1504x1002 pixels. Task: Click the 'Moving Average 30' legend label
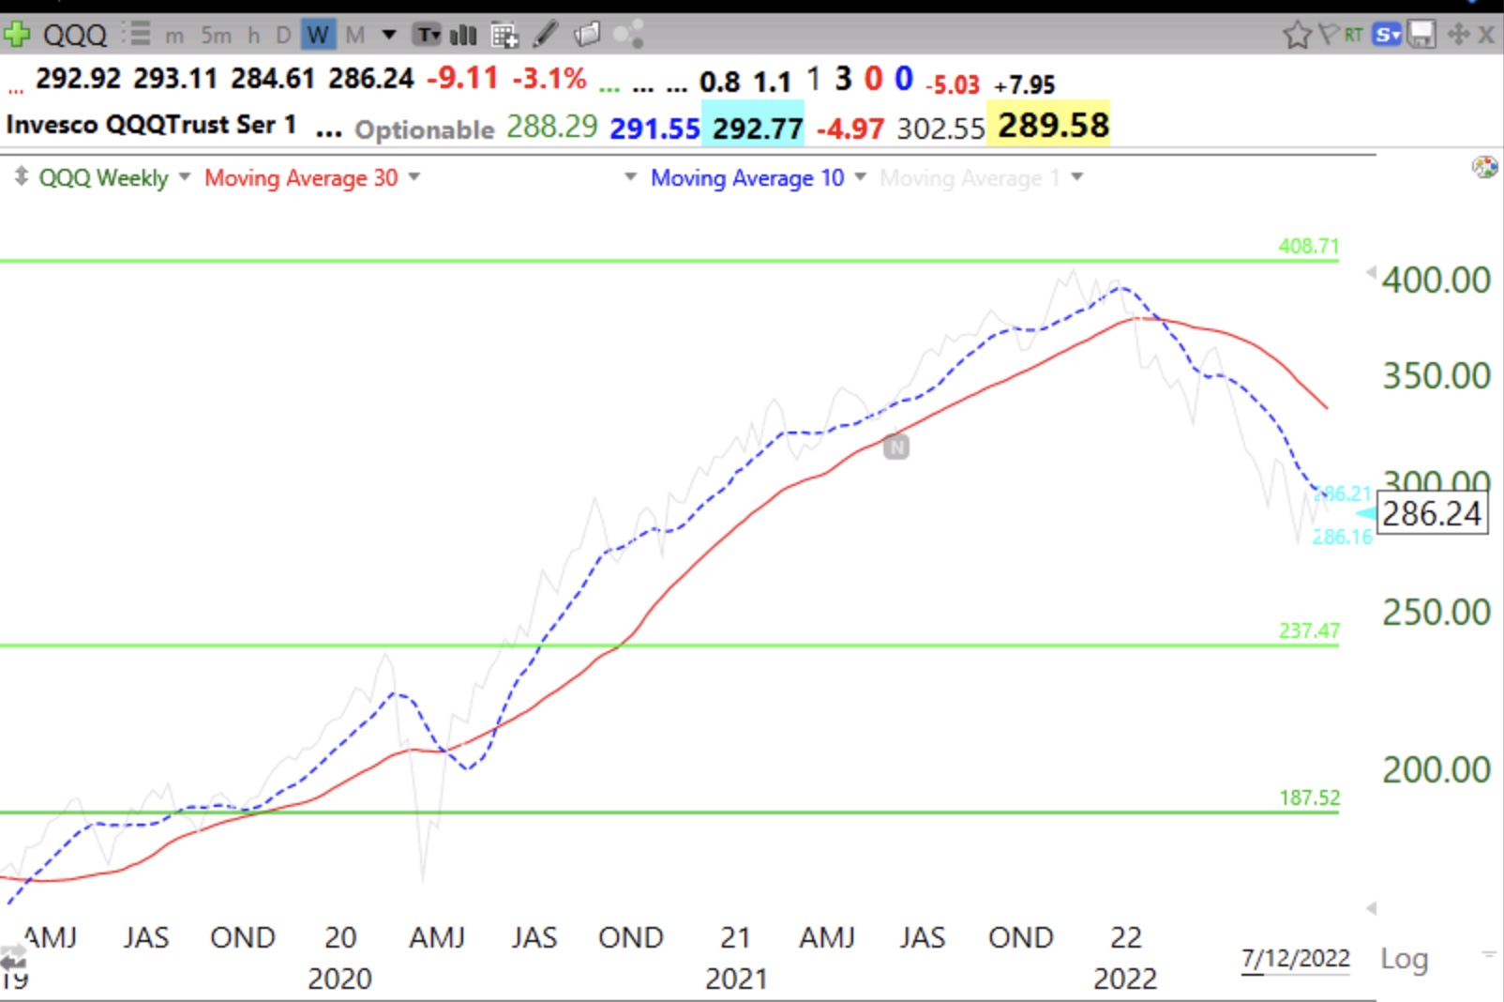[x=301, y=177]
